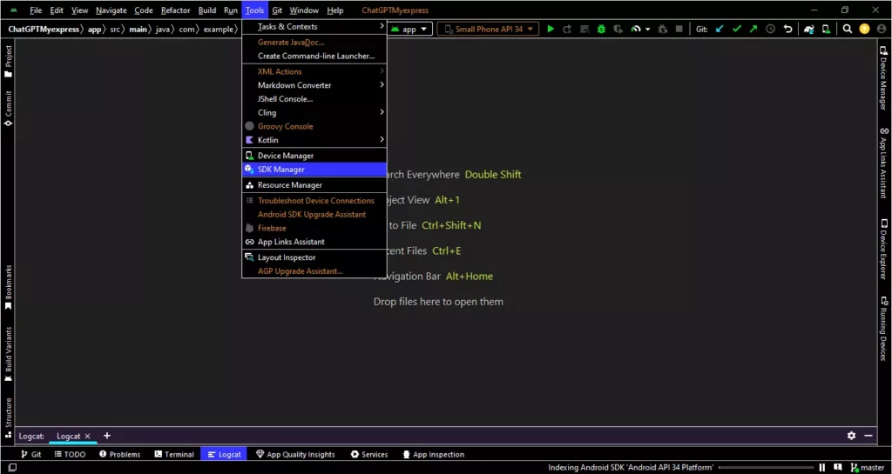The height and width of the screenshot is (474, 892).
Task: Click the indexing progress bar
Action: (x=767, y=467)
